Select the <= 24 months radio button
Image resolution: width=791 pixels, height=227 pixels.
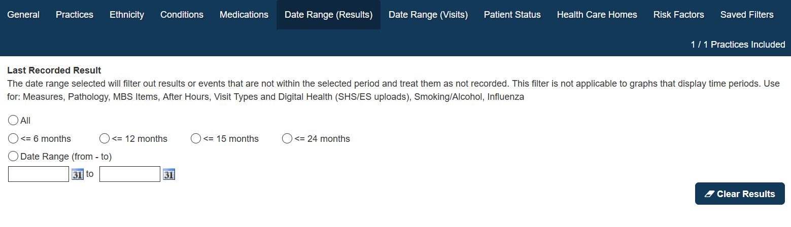(287, 138)
